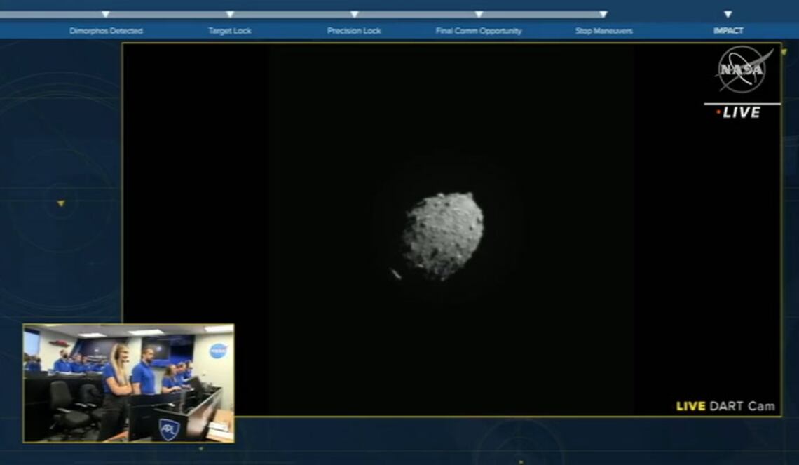Click the yellow triangle on the left radar graphic
799x465 pixels.
point(61,203)
